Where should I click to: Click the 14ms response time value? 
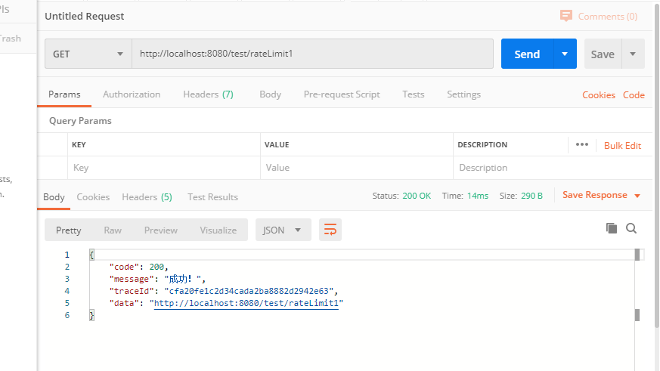coord(478,196)
